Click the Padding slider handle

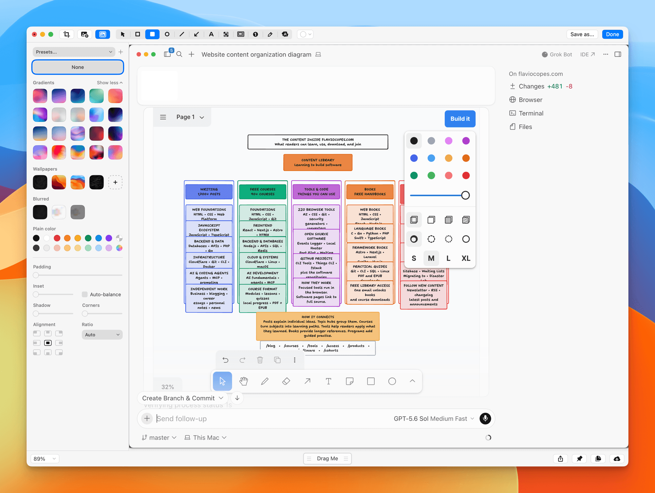click(36, 275)
